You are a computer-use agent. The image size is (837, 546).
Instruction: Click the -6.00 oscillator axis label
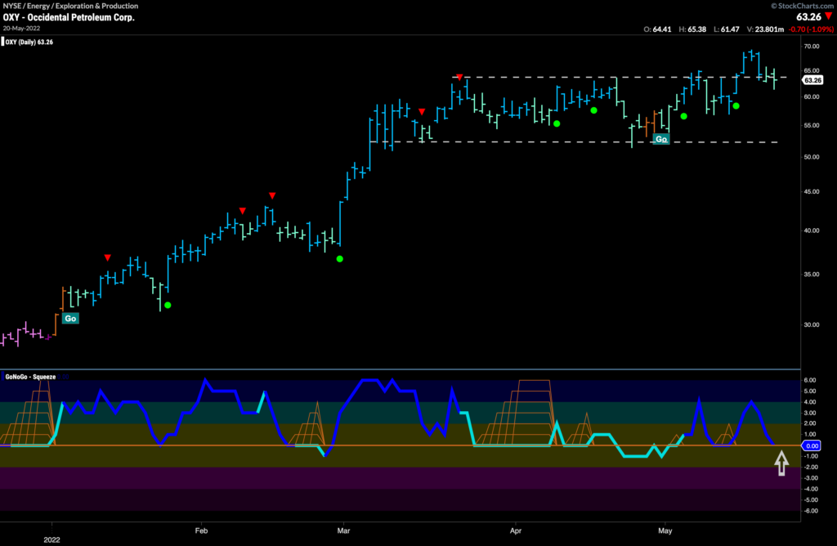[811, 511]
